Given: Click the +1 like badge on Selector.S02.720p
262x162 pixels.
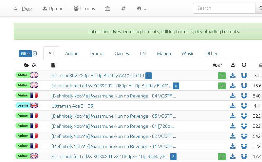Looking at the screenshot, I should (222, 76).
